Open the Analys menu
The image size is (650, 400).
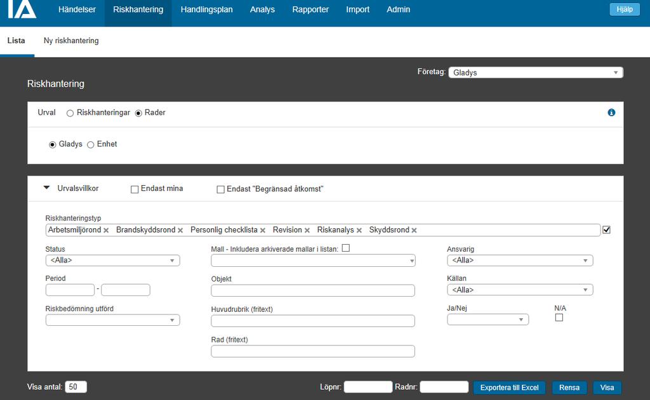click(x=262, y=10)
